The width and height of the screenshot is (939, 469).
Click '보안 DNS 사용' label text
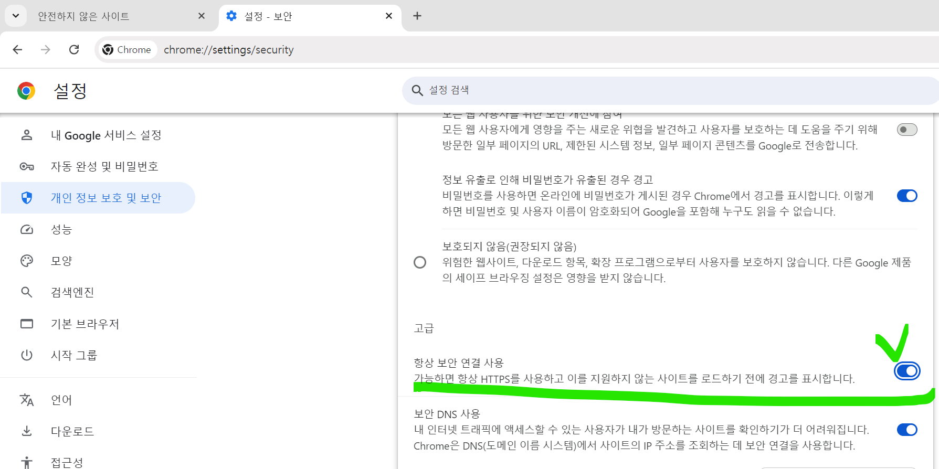pos(447,414)
